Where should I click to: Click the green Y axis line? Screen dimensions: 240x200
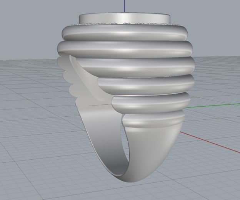[213, 106]
